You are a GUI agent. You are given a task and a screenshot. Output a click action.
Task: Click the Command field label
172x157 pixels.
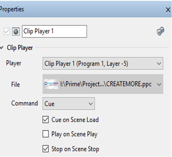coord(25,103)
